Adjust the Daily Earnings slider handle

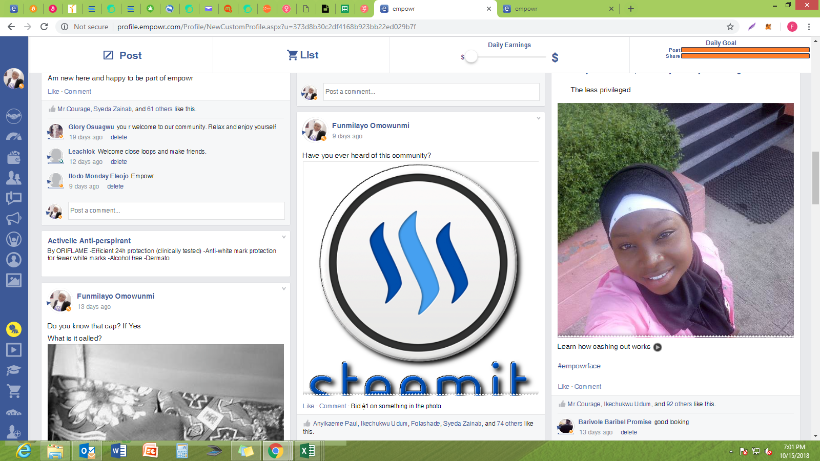[471, 57]
